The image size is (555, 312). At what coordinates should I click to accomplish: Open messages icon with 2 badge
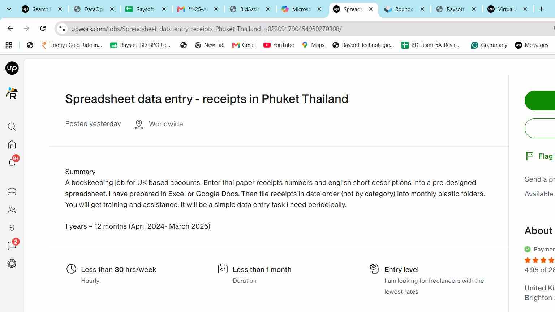coord(12,245)
